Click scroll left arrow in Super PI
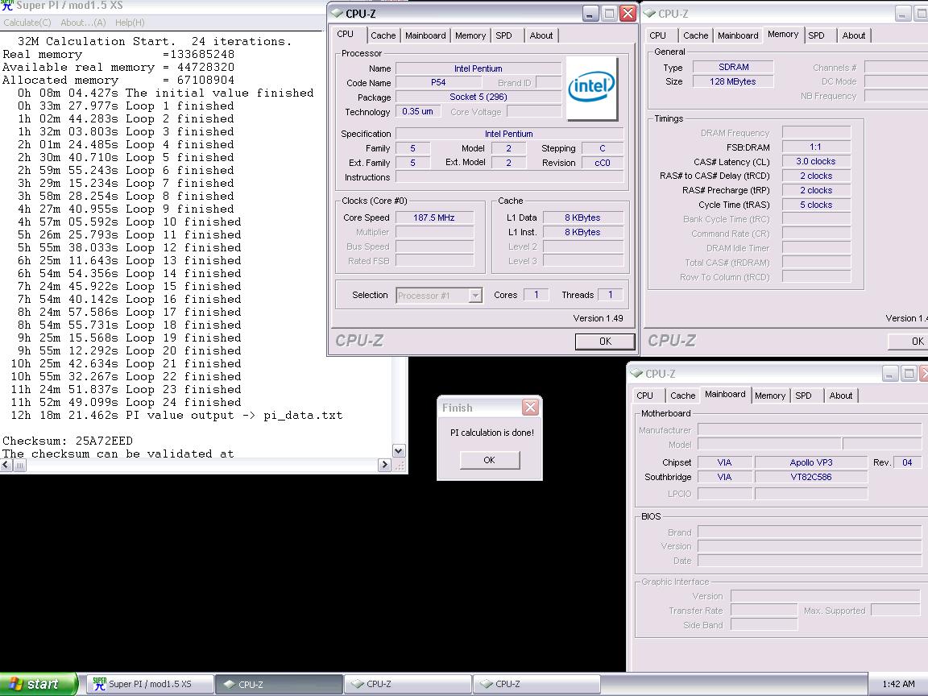 [6, 465]
